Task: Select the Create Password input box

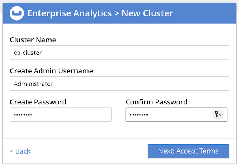Action: [x=60, y=114]
